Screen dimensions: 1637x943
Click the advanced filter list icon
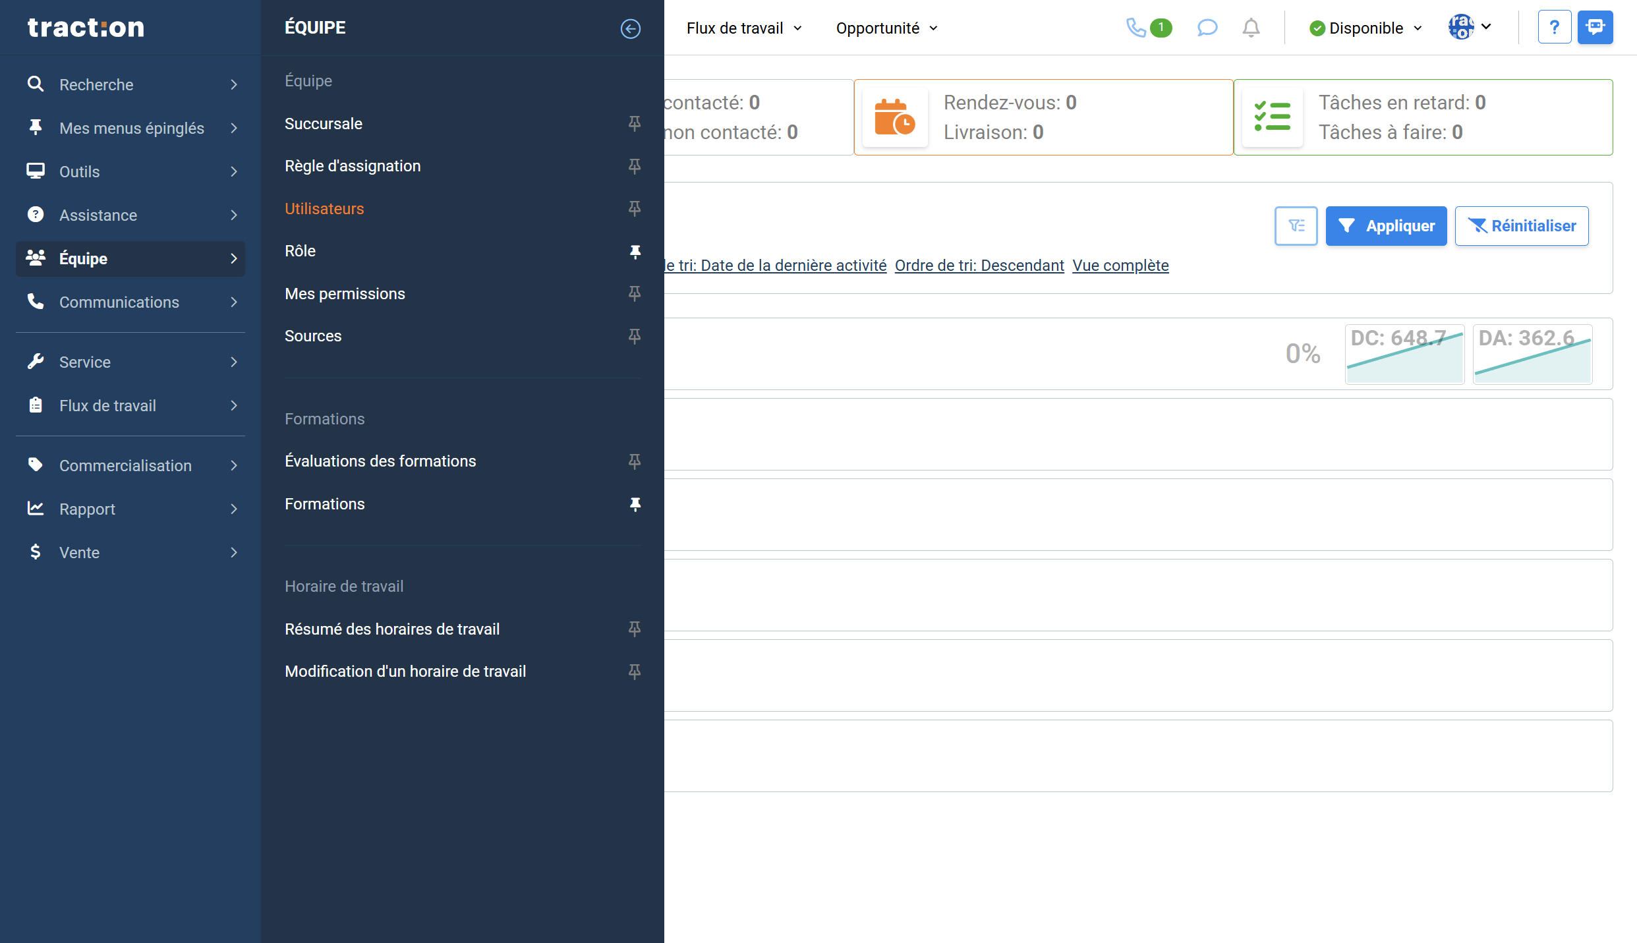1296,226
